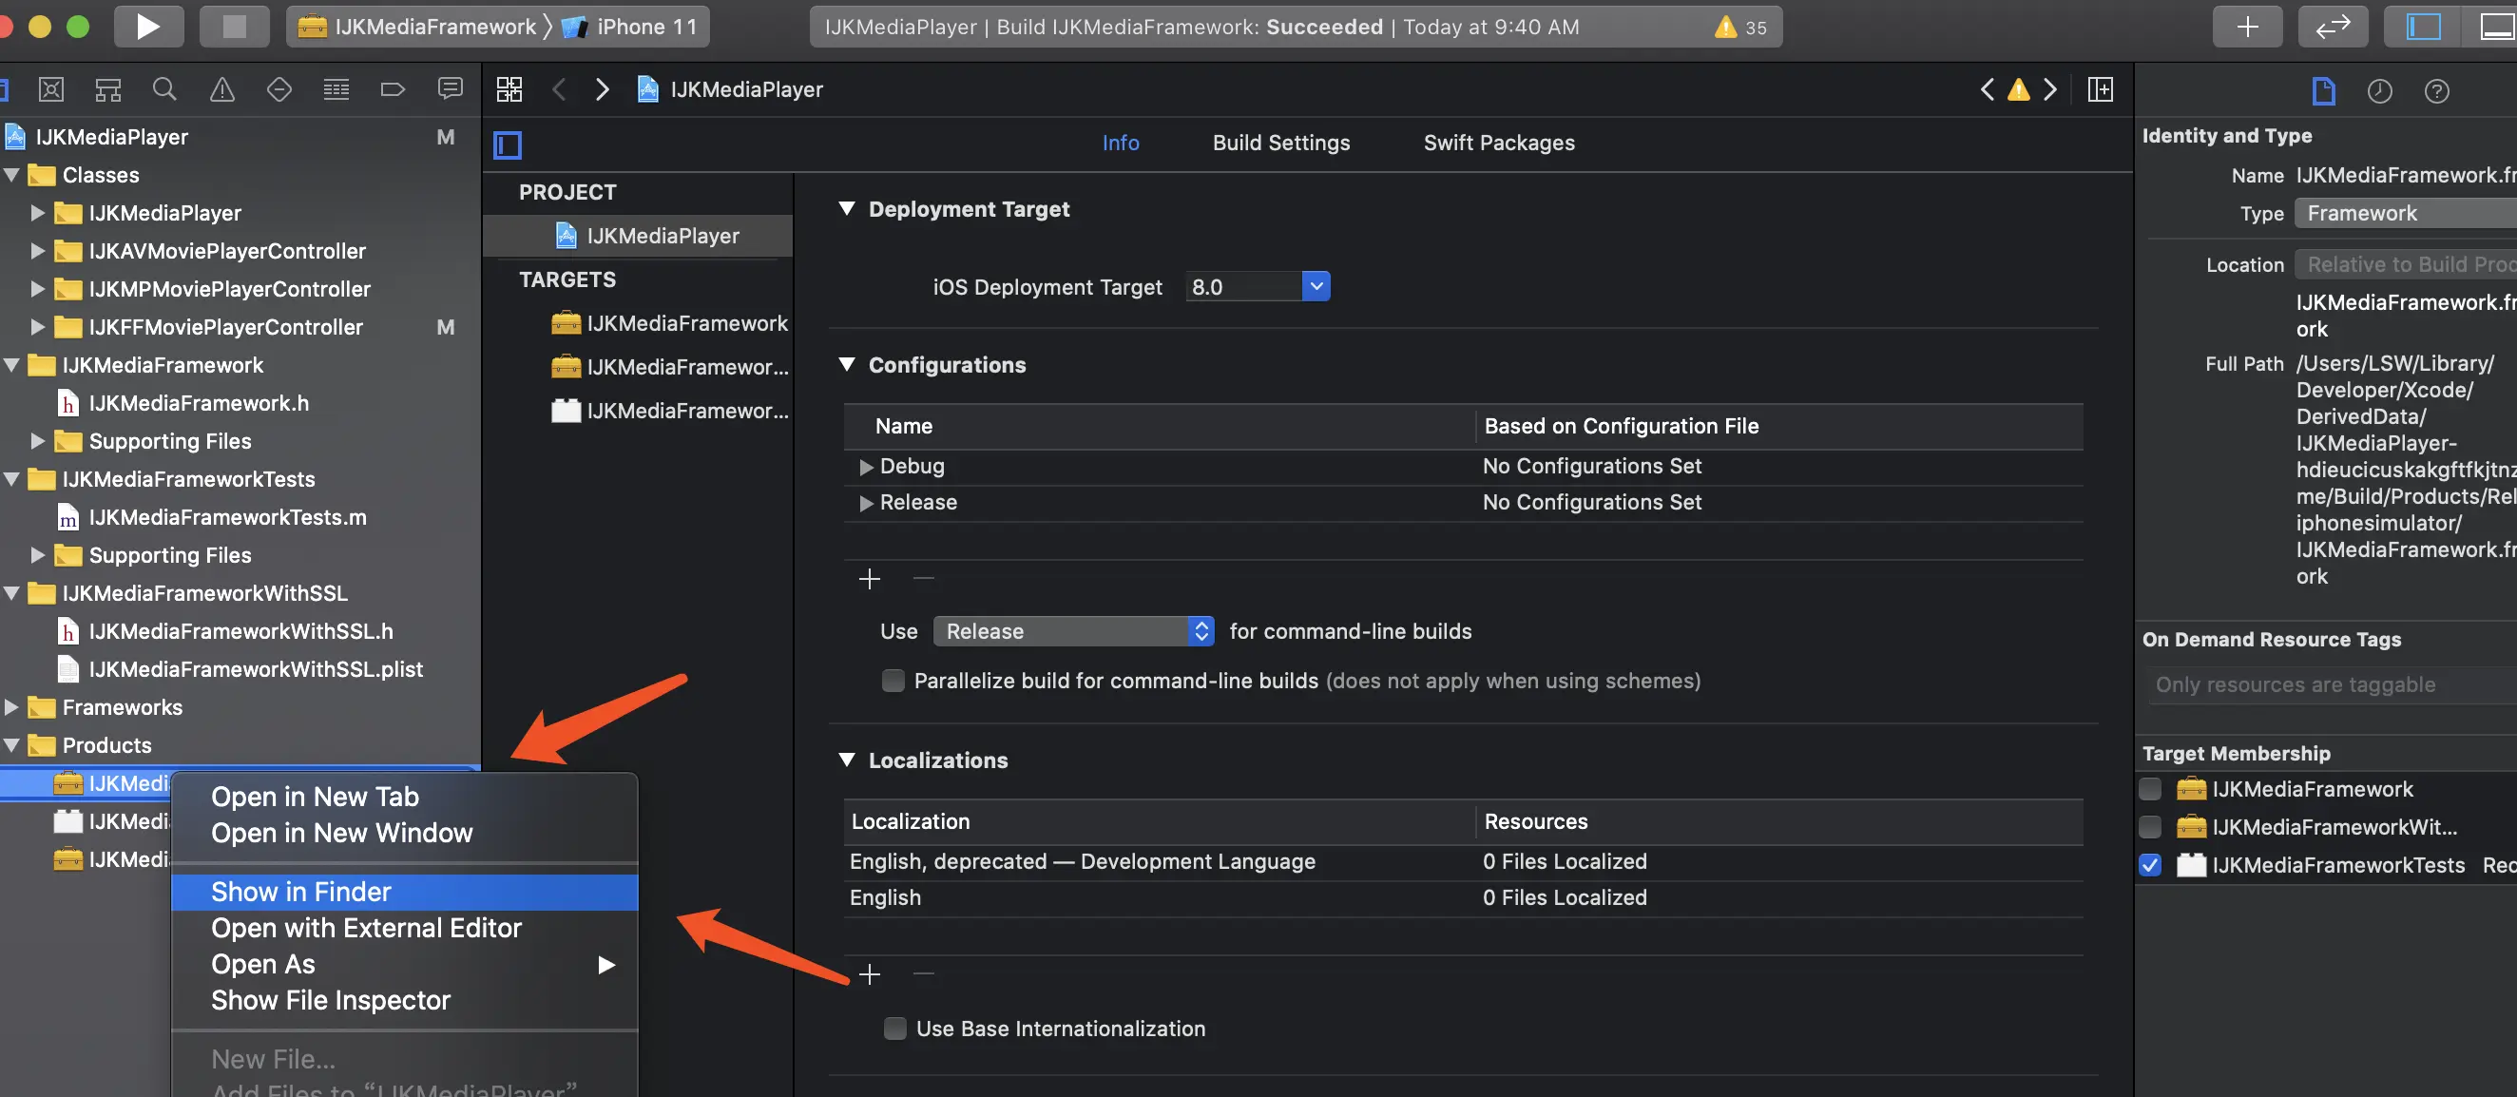
Task: Open the Breakpoint navigator icon
Action: [x=392, y=90]
